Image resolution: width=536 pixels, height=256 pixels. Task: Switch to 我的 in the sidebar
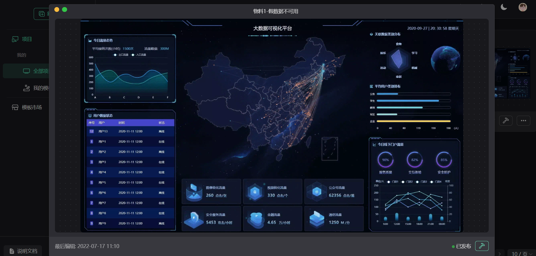coord(22,55)
